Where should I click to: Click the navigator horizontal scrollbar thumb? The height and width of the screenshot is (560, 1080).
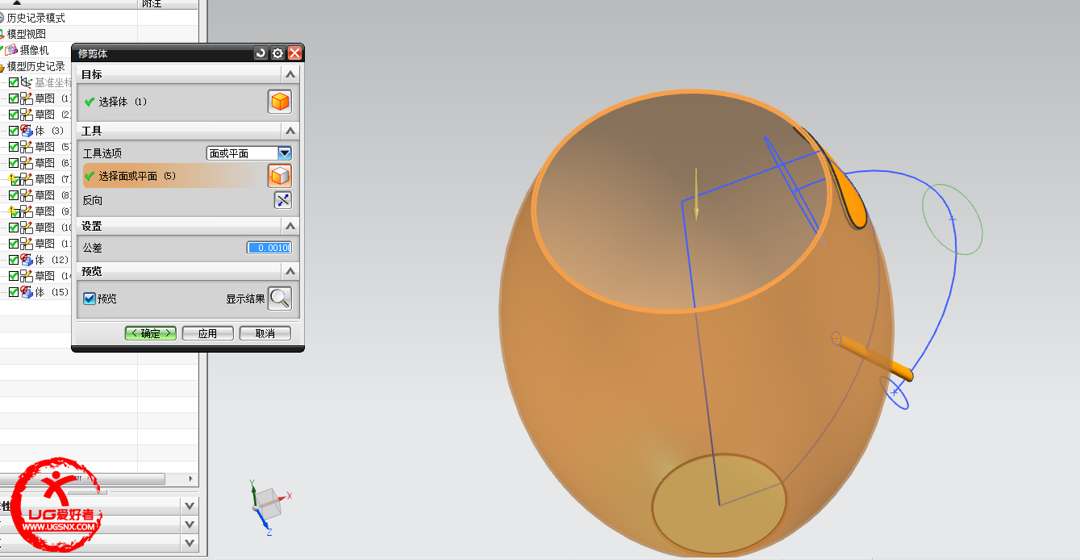click(82, 479)
